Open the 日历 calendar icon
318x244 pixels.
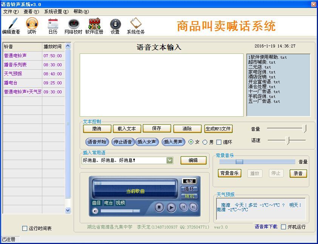tap(52, 25)
